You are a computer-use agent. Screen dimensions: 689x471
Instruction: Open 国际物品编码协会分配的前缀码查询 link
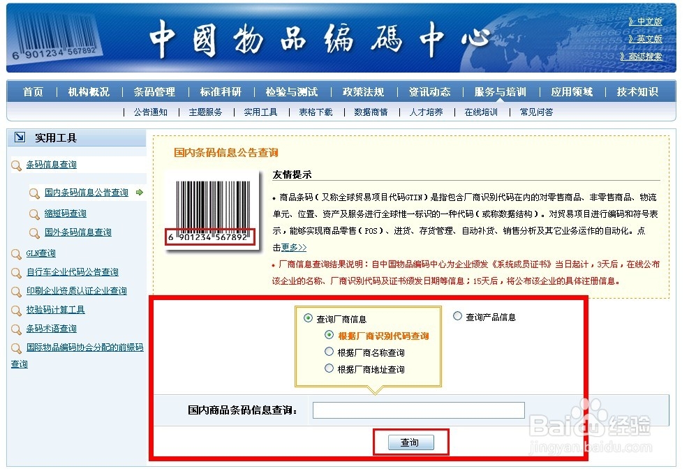point(84,347)
